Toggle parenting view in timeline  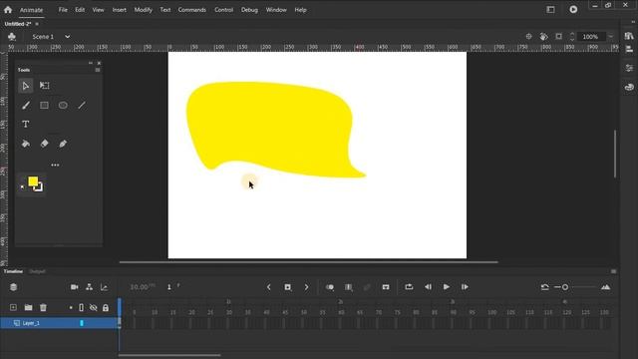(89, 287)
